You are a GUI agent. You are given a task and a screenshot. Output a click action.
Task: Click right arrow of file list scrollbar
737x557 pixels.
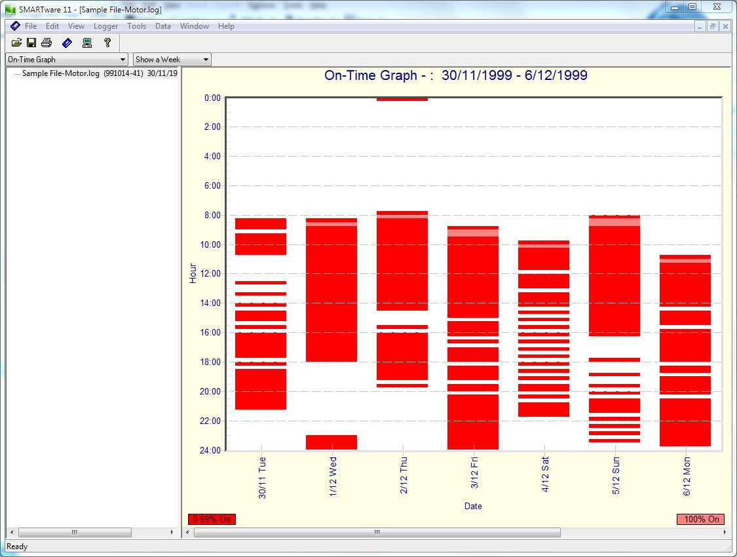[172, 533]
